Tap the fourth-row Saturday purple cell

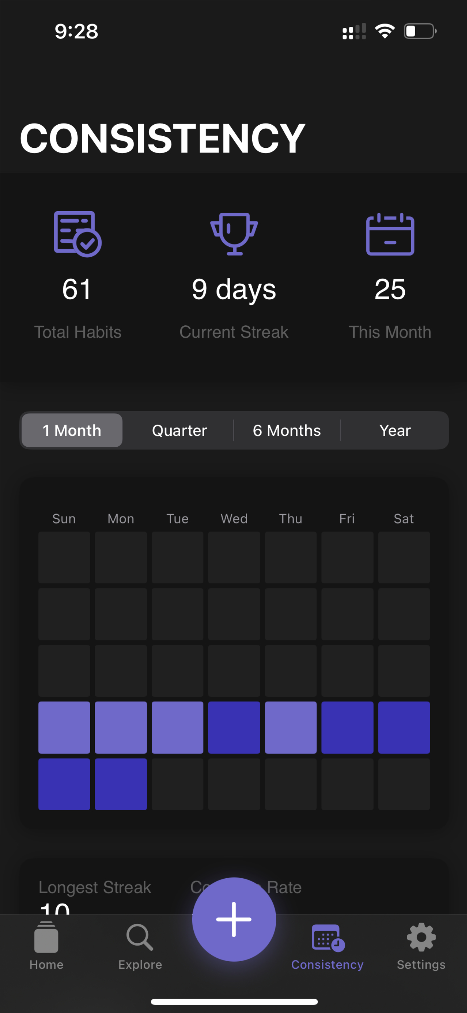click(x=404, y=727)
